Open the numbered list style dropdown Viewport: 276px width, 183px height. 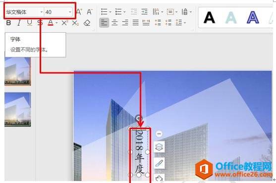click(124, 12)
